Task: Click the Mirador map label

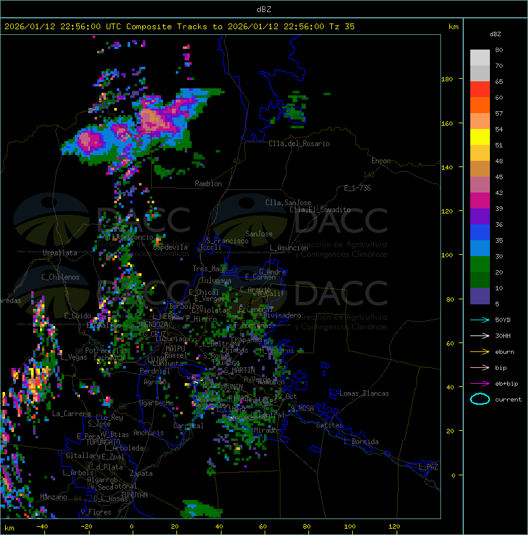Action: (268, 430)
